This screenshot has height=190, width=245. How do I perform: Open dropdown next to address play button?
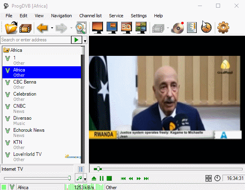pos(85,41)
